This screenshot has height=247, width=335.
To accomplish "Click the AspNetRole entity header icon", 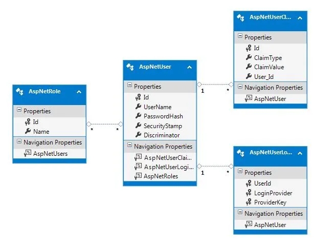I will click(x=19, y=92).
